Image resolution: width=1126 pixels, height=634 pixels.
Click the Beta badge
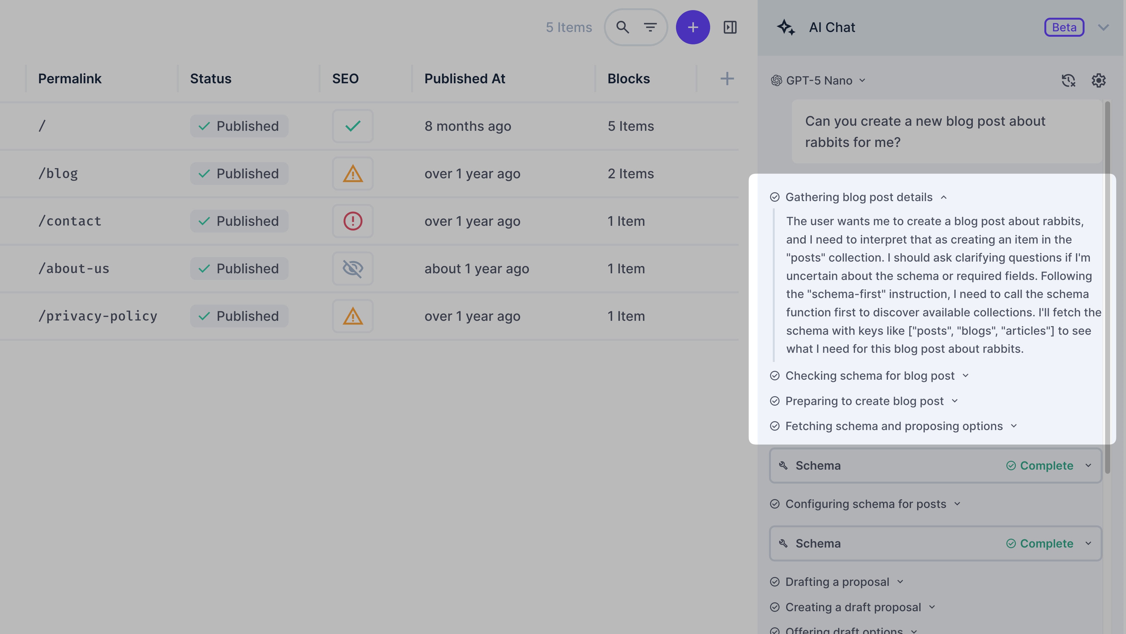pos(1064,27)
